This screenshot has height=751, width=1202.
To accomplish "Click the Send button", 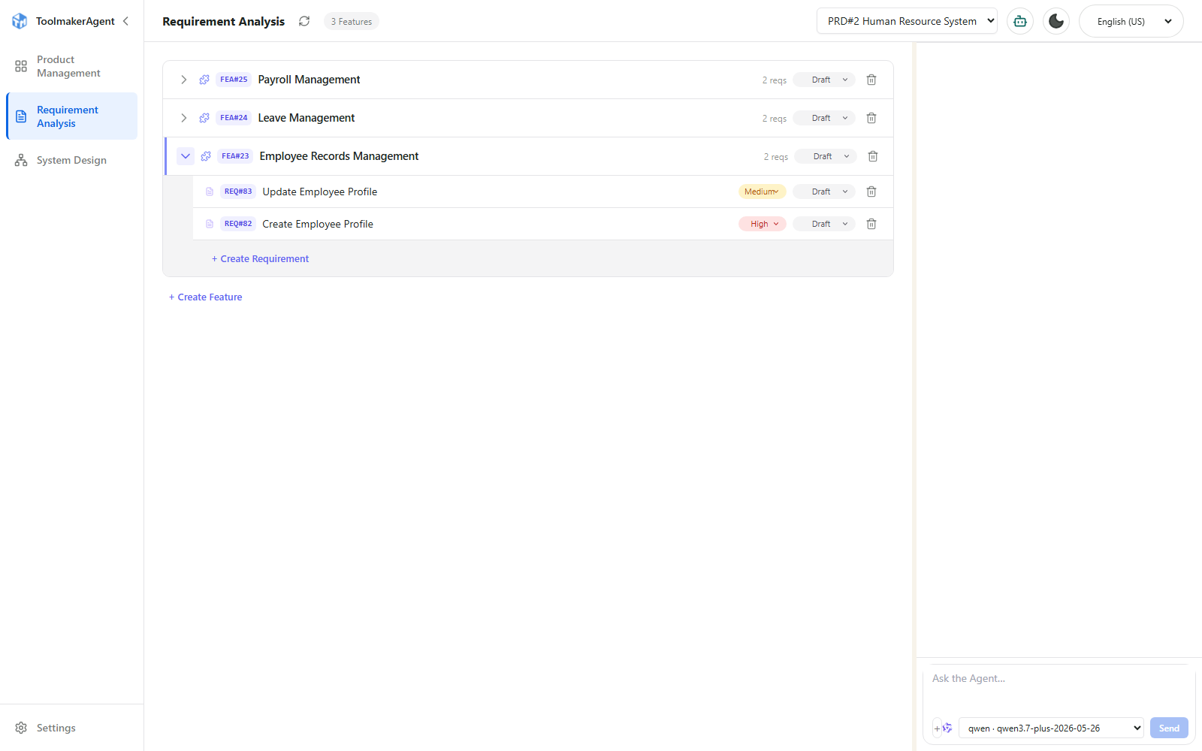I will click(x=1169, y=728).
